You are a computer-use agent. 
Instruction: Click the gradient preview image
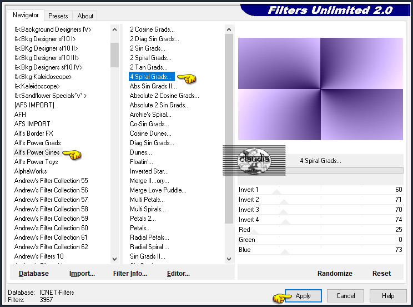point(320,89)
